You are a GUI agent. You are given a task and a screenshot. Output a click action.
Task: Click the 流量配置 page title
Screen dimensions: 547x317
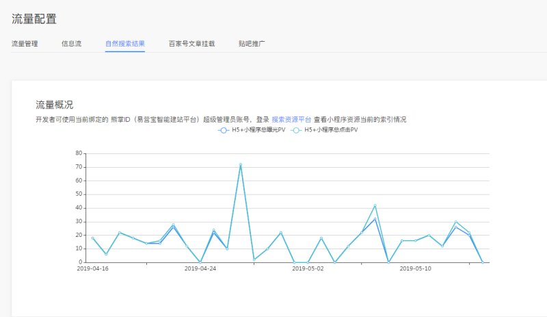click(x=34, y=18)
